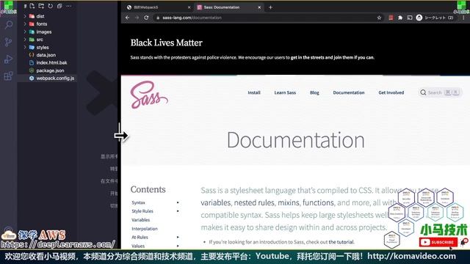Open Source Control in activity bar
This screenshot has height=264, width=470.
click(x=9, y=42)
